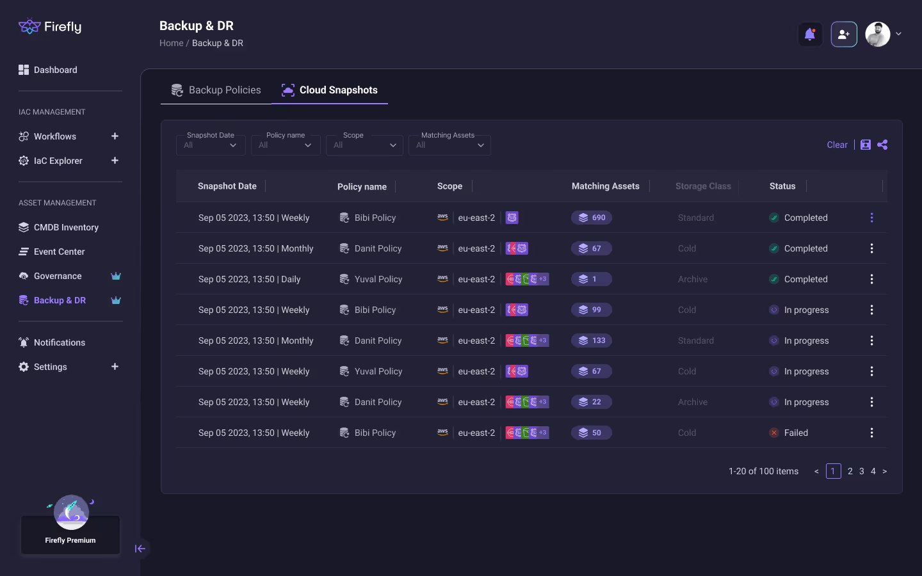The height and width of the screenshot is (576, 922).
Task: Expand IaC Explorer with the plus icon
Action: [x=115, y=161]
